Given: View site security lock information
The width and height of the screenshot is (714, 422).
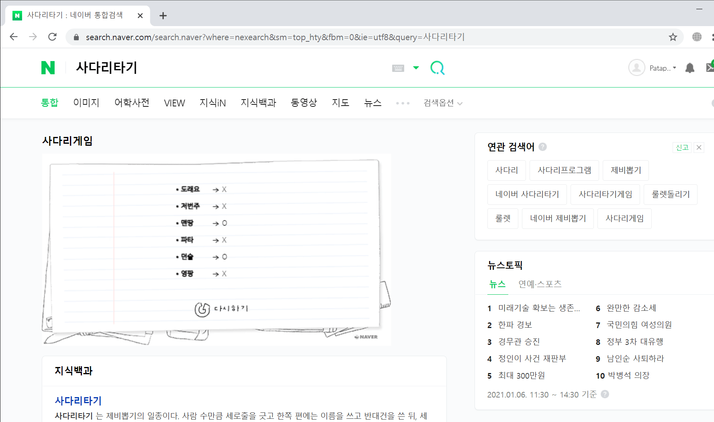Looking at the screenshot, I should point(76,37).
